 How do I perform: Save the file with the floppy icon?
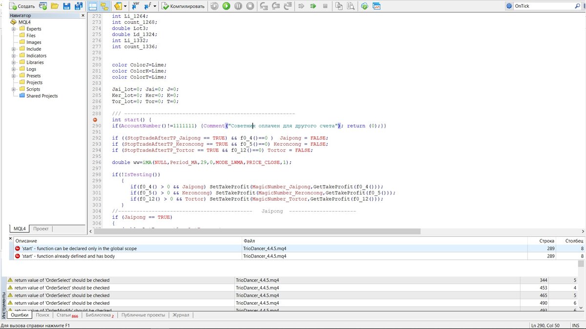pos(66,6)
